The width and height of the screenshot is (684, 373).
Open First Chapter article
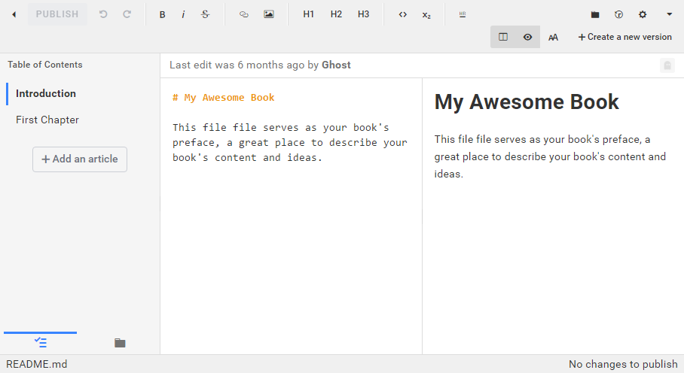[x=47, y=120]
